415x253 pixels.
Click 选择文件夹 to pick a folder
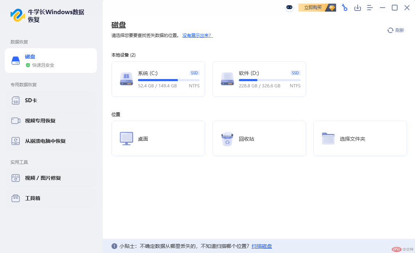(360, 138)
